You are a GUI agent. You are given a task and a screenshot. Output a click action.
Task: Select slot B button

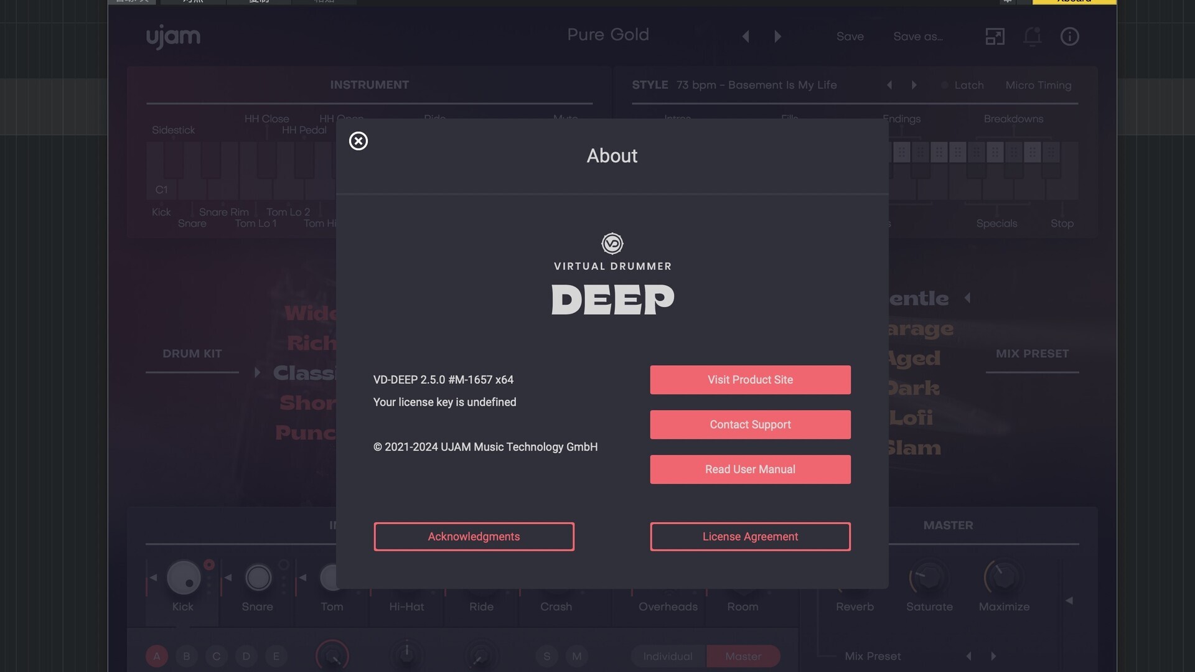click(x=187, y=656)
